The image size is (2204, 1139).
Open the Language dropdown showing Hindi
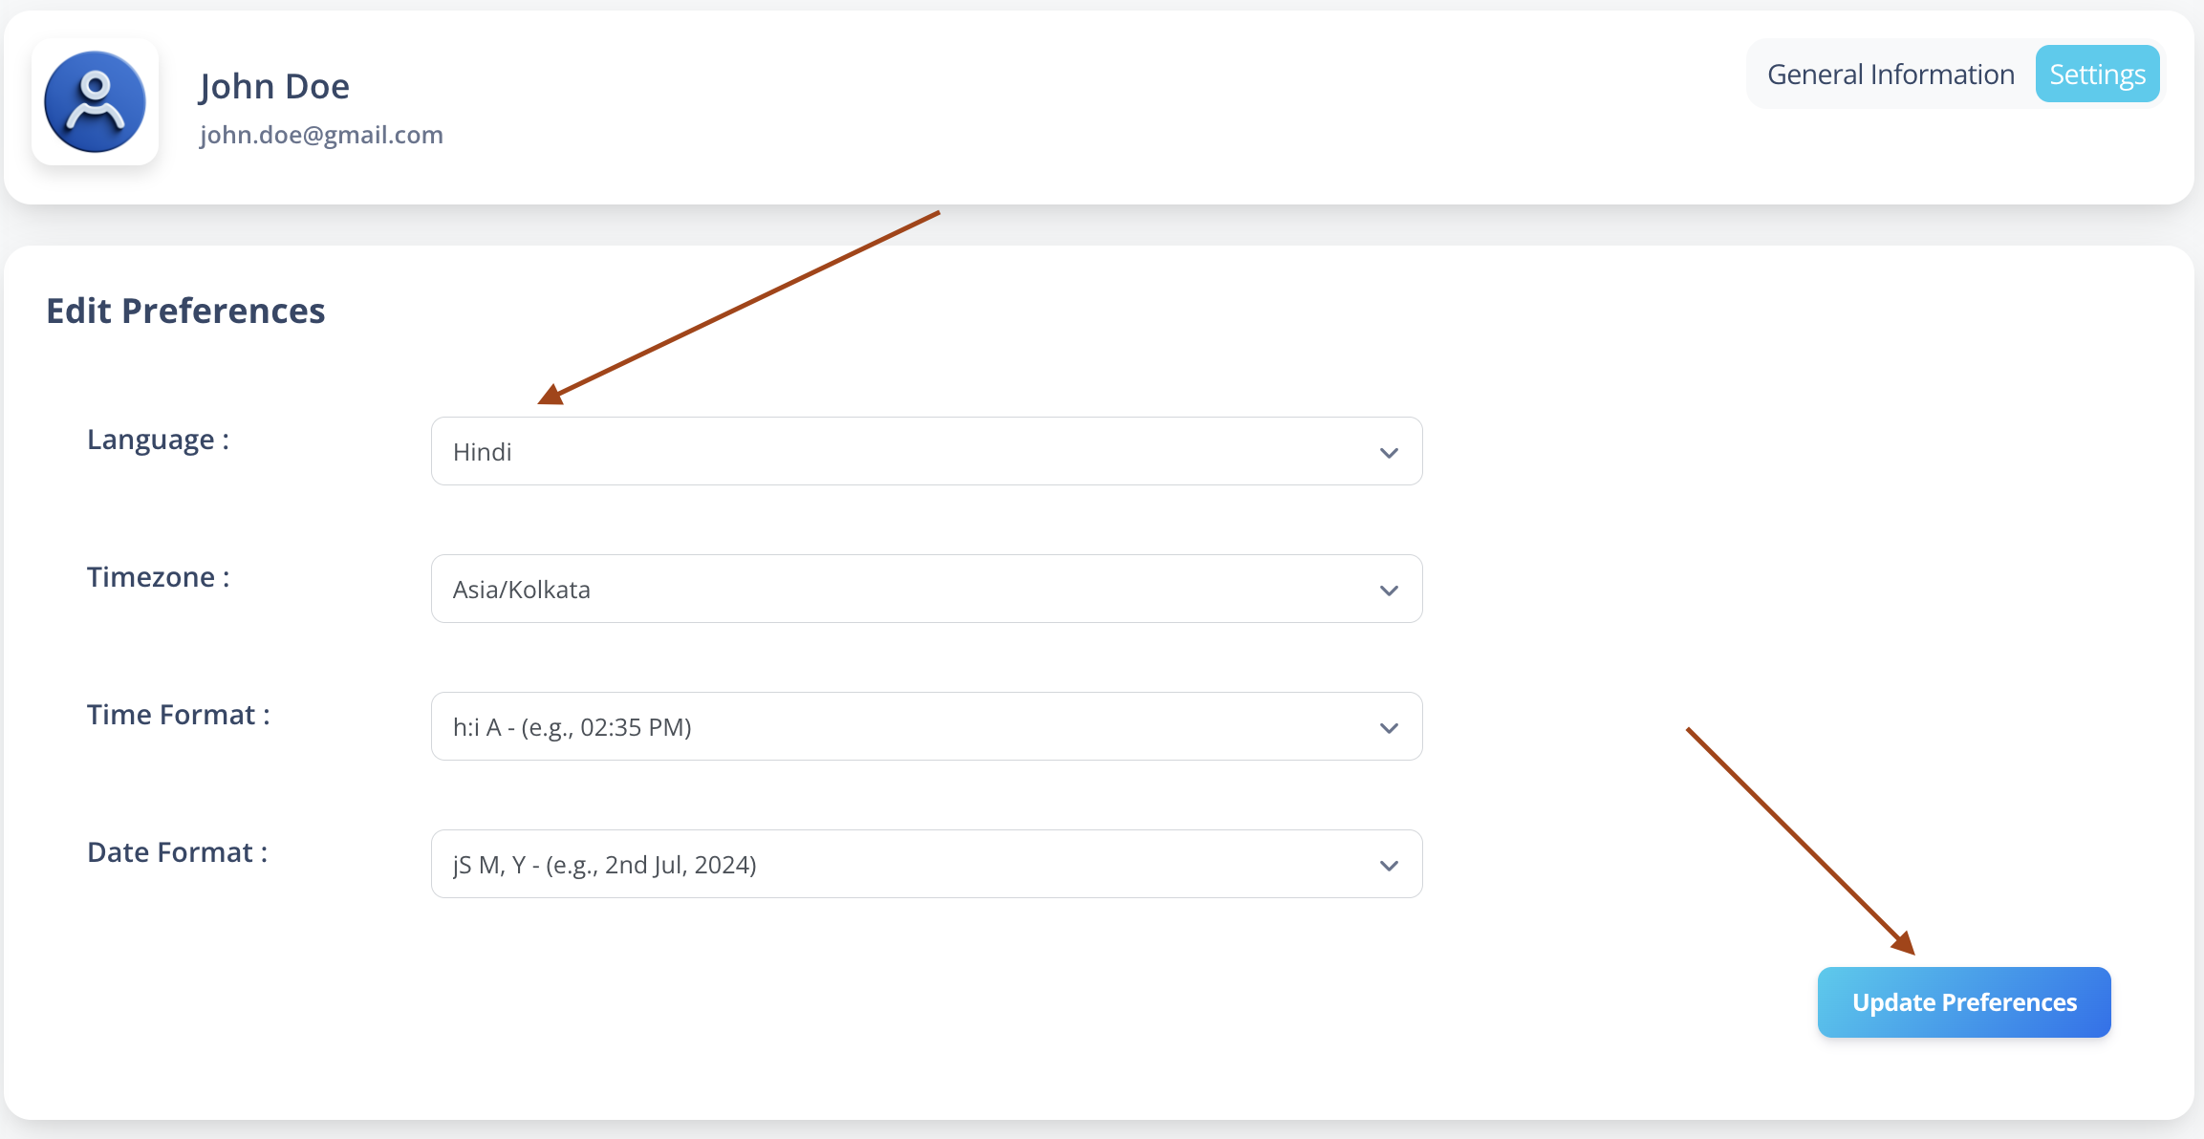point(926,451)
